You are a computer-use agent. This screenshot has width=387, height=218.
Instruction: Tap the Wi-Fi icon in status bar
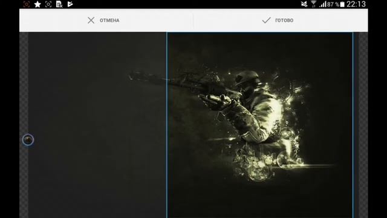click(x=314, y=4)
